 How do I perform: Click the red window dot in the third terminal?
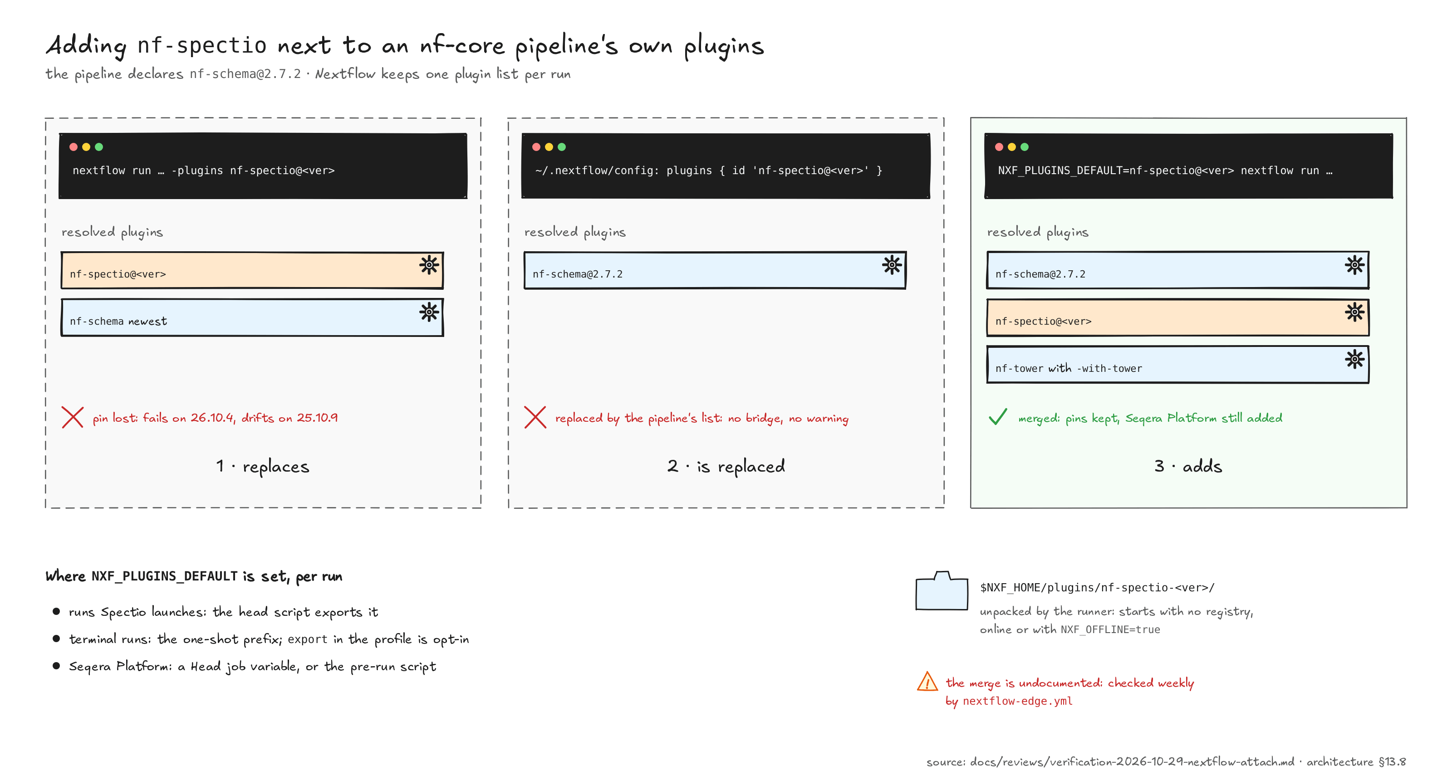[999, 147]
